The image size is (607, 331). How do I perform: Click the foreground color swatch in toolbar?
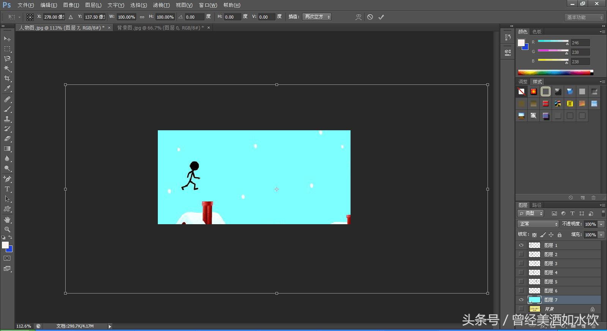tap(5, 245)
